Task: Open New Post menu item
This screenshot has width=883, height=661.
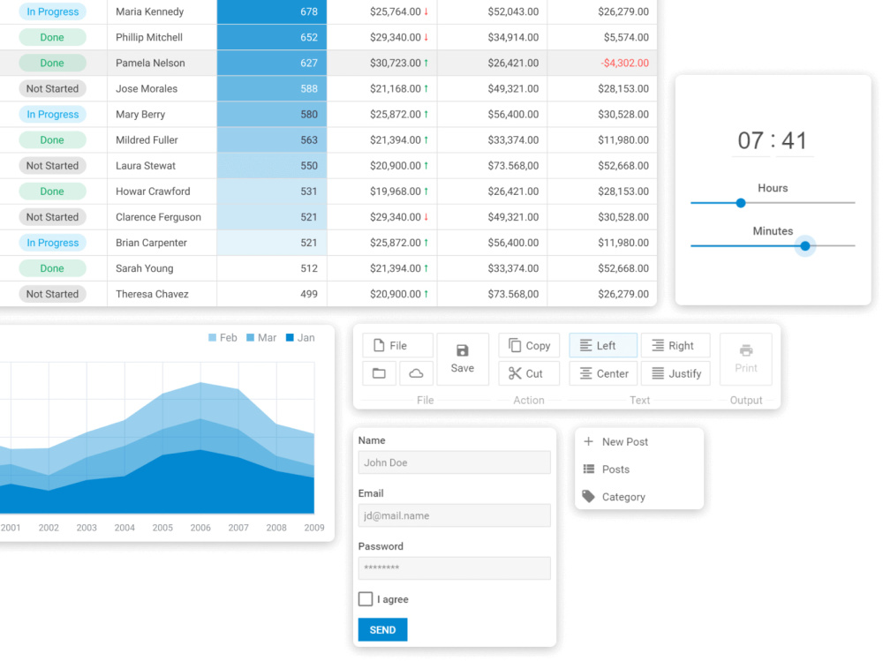Action: tap(639, 442)
